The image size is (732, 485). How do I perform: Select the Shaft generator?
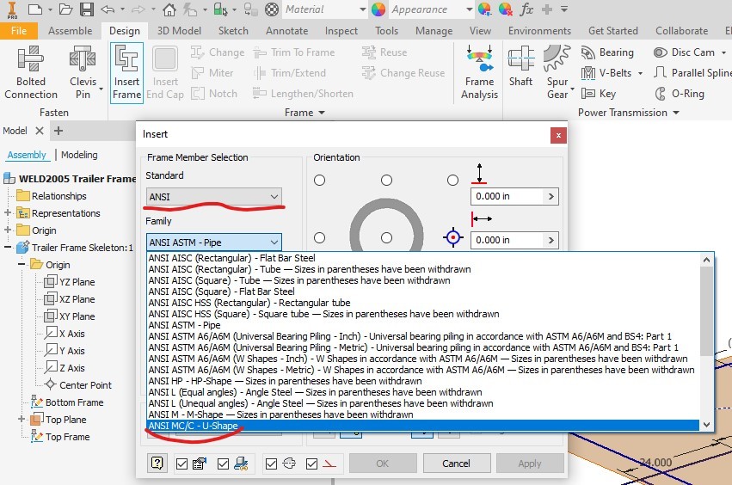pos(520,66)
